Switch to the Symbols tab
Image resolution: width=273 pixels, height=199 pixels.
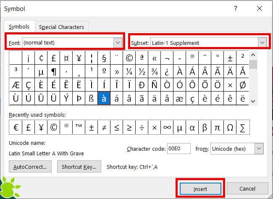19,26
